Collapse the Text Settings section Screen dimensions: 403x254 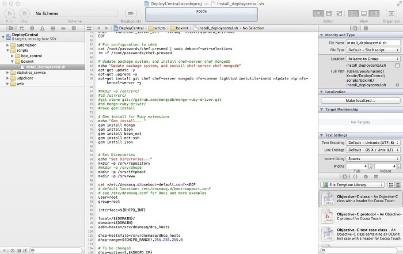click(321, 135)
